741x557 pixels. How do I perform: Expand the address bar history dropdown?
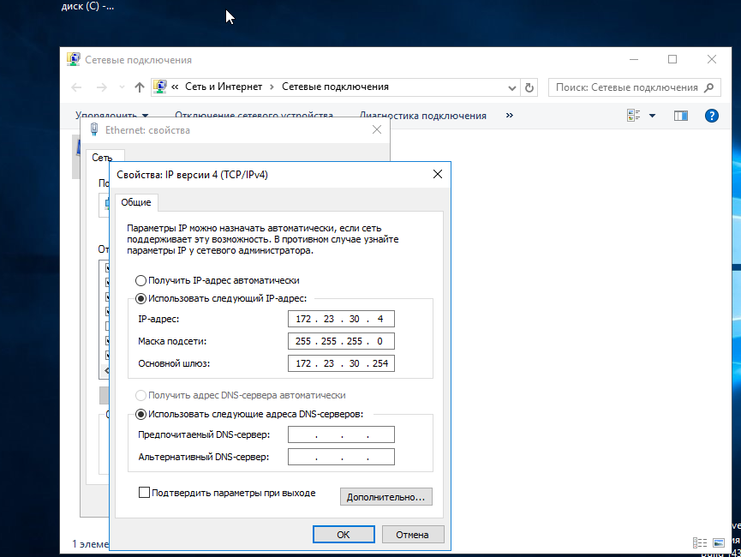click(511, 87)
